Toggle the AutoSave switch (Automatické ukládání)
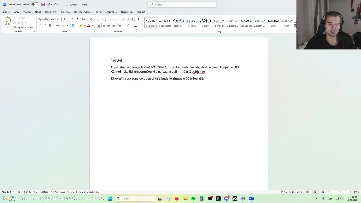Image resolution: width=361 pixels, height=203 pixels. pyautogui.click(x=35, y=5)
